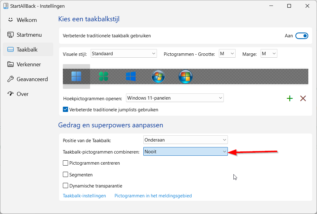Uncheck 'Verbeterde traditionele jumplists gebruiken'

pos(65,109)
